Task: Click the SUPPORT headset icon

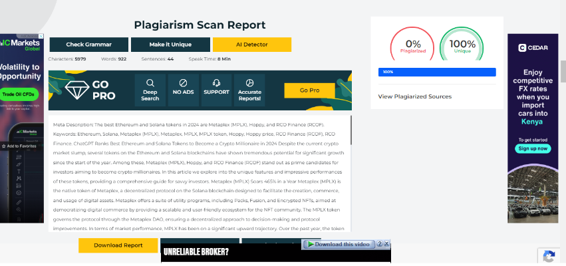Action: click(216, 82)
